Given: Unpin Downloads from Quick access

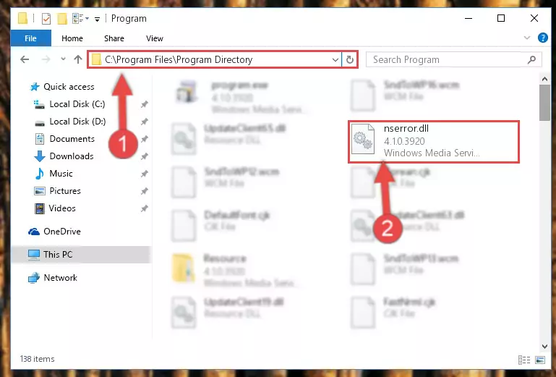Looking at the screenshot, I should pos(145,156).
